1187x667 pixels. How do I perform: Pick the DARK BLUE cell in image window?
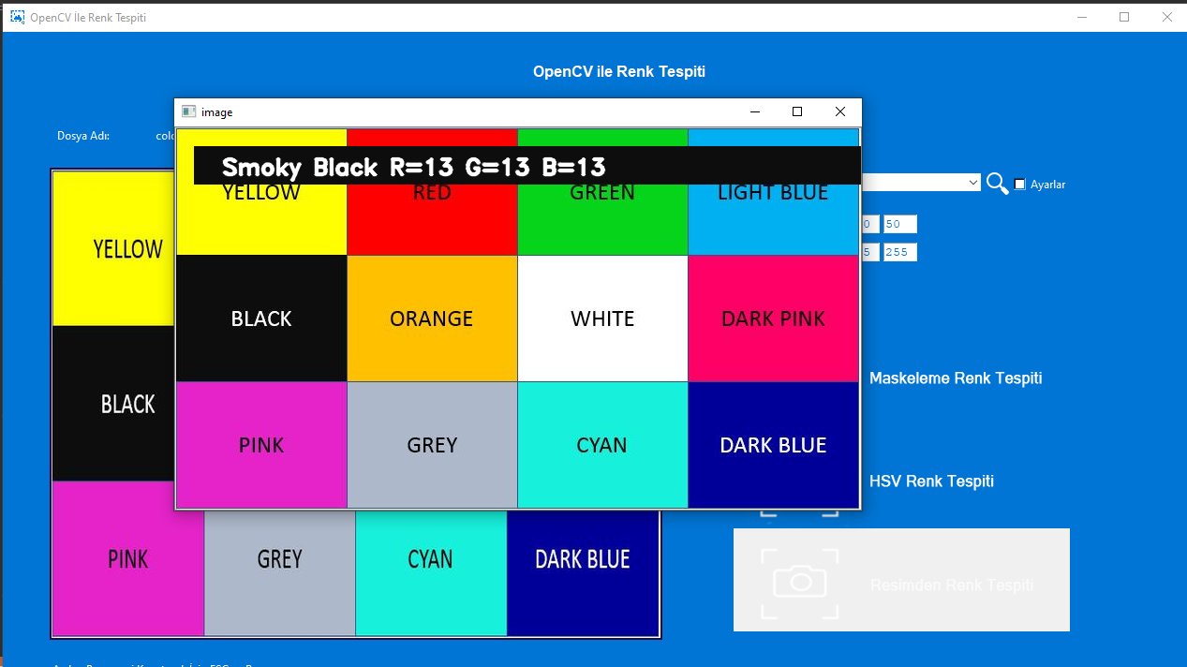point(774,445)
